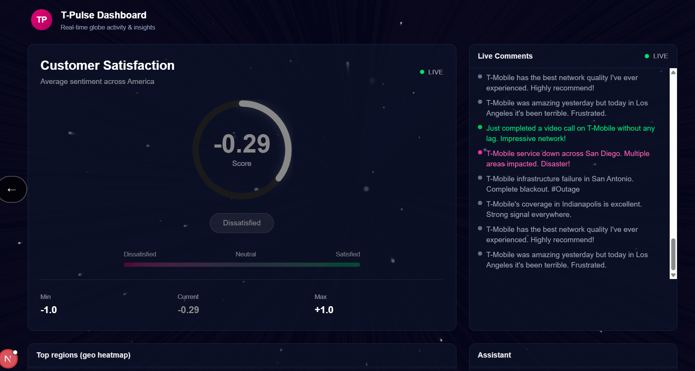Click the back arrow button
This screenshot has height=371, width=695.
(12, 189)
